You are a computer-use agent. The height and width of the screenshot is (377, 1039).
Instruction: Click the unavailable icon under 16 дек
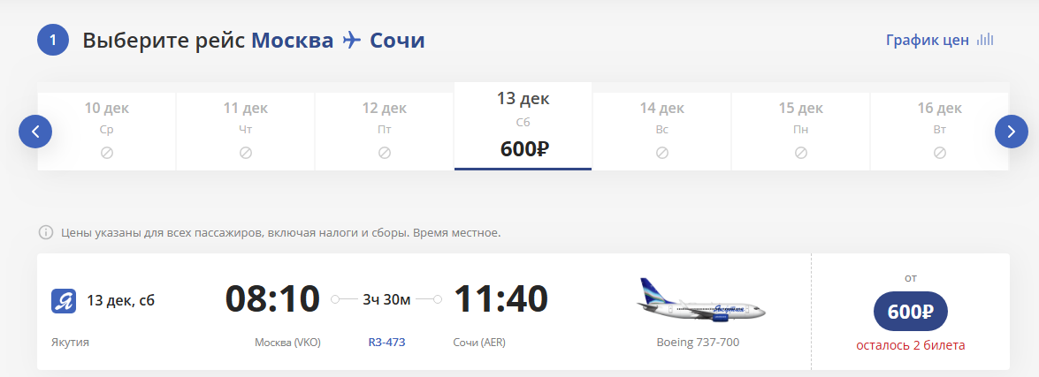coord(940,153)
